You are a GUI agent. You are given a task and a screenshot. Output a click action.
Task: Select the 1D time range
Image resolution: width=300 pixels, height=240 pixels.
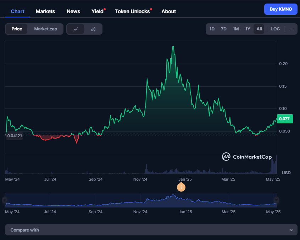coord(212,29)
